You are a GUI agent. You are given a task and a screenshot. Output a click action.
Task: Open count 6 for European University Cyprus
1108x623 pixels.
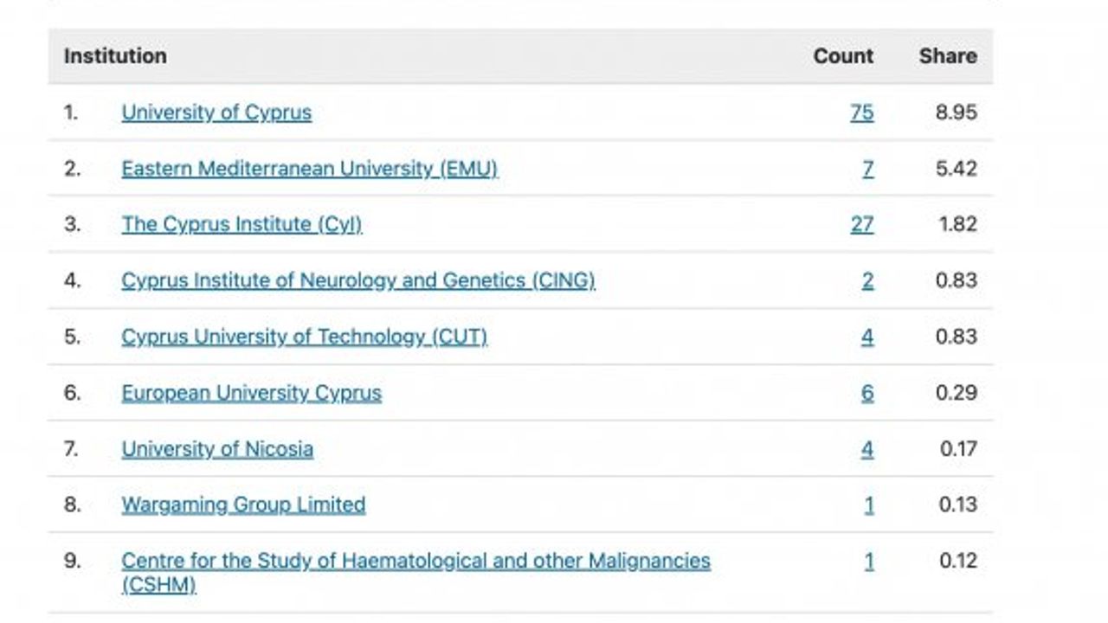pyautogui.click(x=867, y=393)
